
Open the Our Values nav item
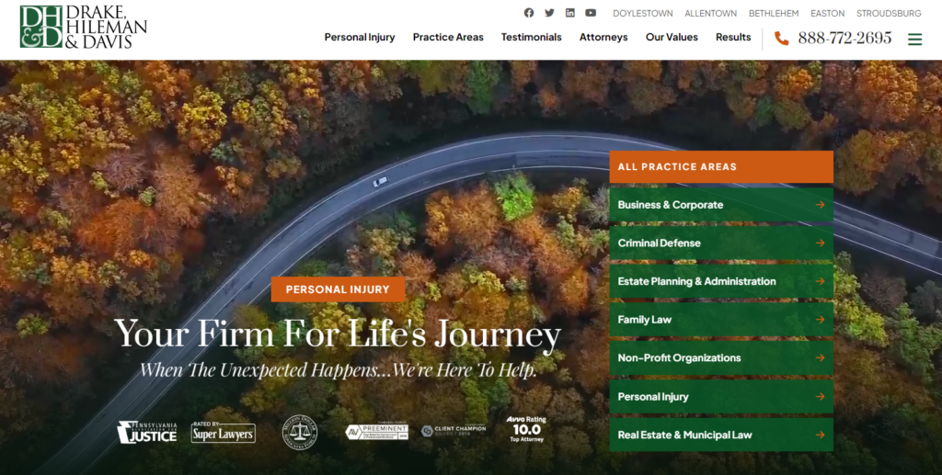click(x=672, y=37)
